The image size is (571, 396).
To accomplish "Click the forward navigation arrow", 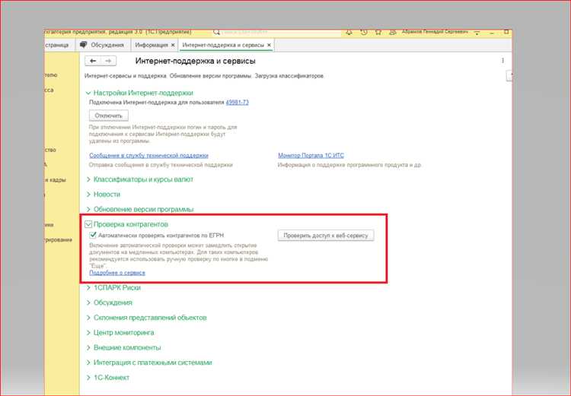I will pyautogui.click(x=108, y=61).
